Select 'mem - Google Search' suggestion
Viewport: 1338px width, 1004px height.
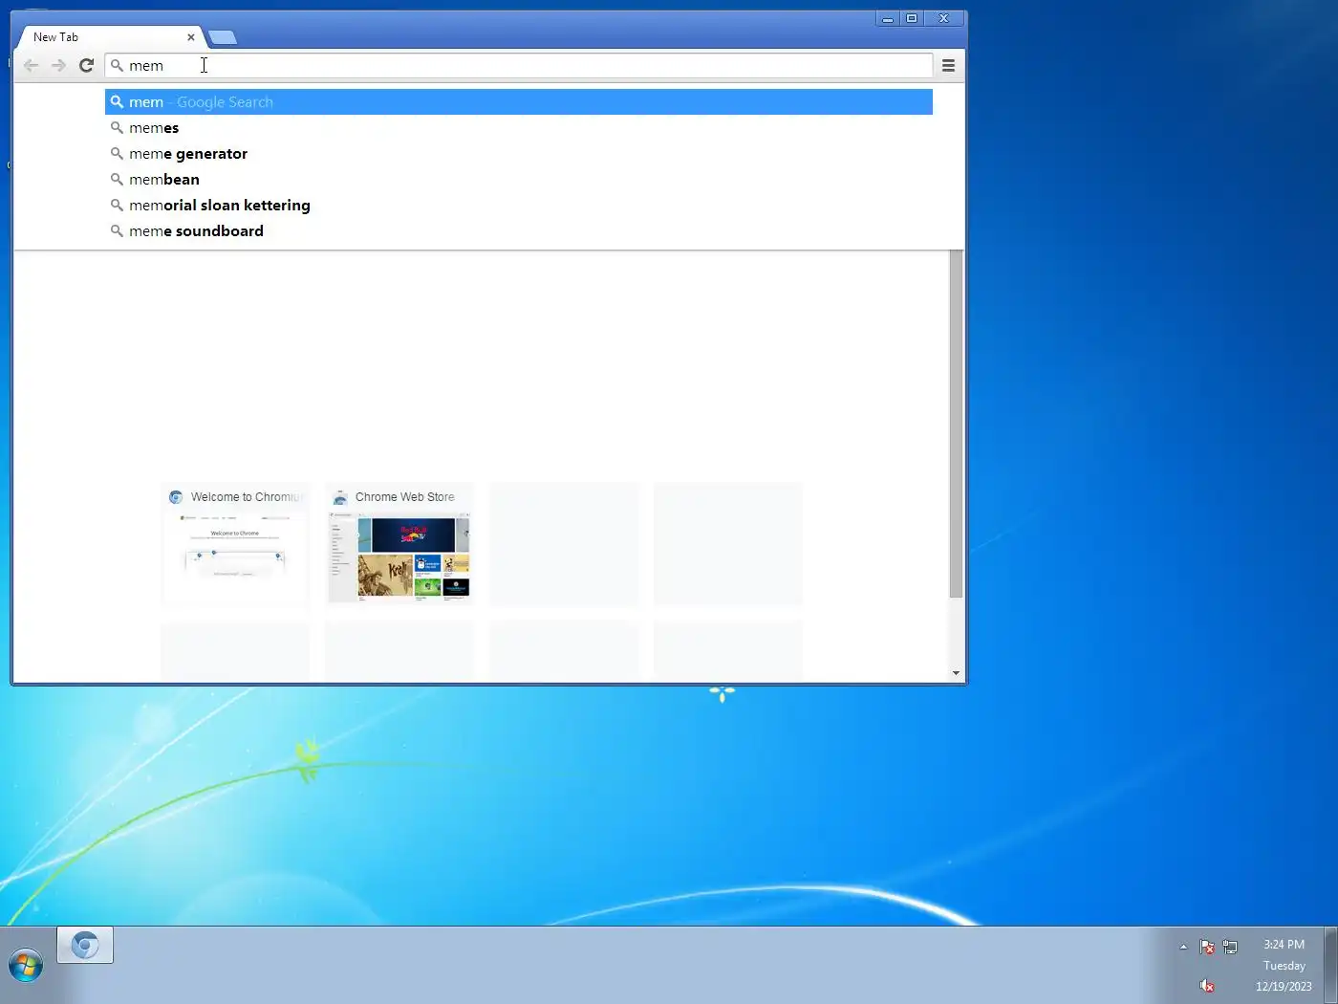point(518,101)
